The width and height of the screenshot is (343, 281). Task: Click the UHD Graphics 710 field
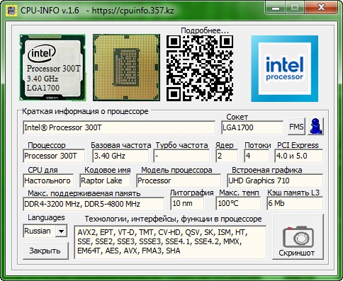pos(275,180)
